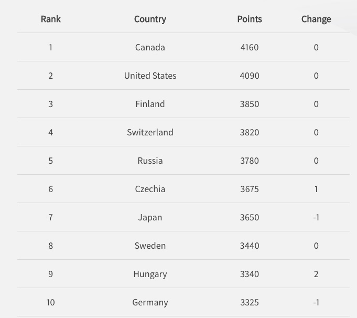
Task: Click Czechia in the table
Action: click(150, 189)
